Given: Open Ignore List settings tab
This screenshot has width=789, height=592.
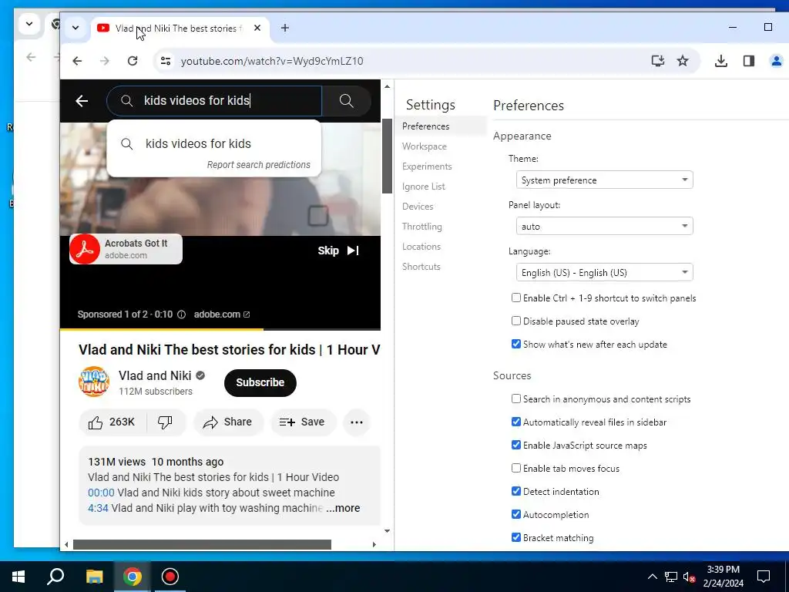Looking at the screenshot, I should 423,187.
